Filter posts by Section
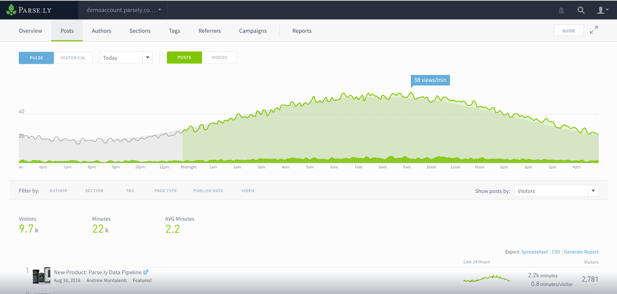 coord(94,191)
